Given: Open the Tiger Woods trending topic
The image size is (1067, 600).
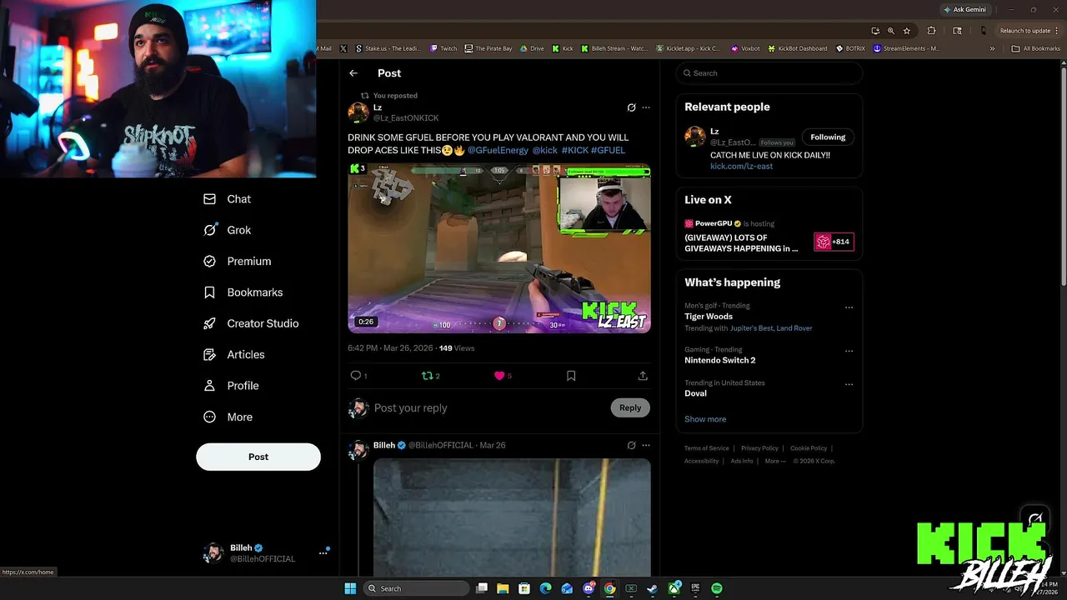Looking at the screenshot, I should (709, 317).
